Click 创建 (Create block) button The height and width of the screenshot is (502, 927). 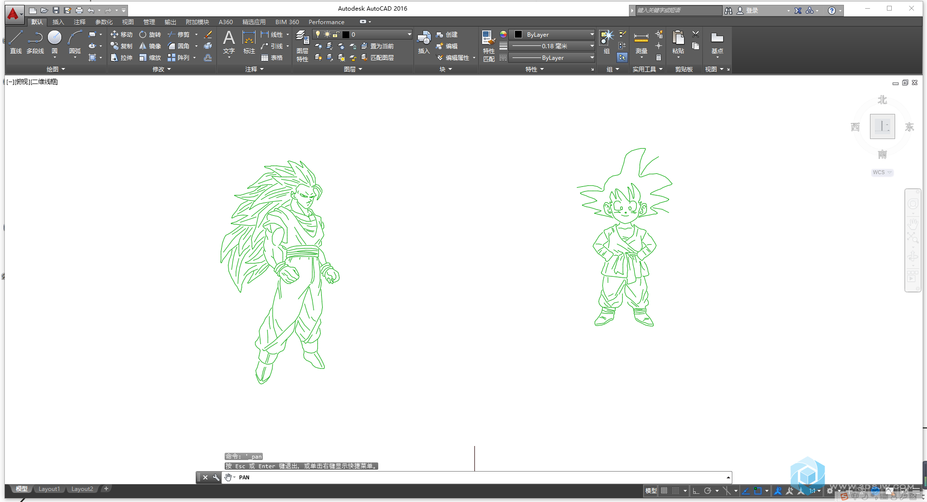447,35
